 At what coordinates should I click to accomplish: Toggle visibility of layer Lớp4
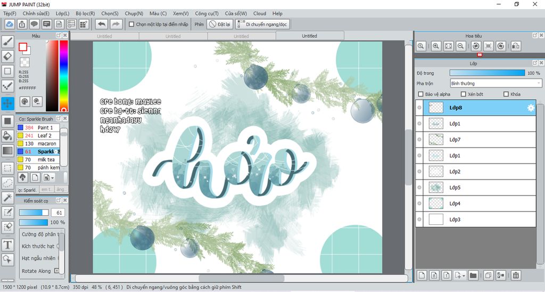[419, 204]
